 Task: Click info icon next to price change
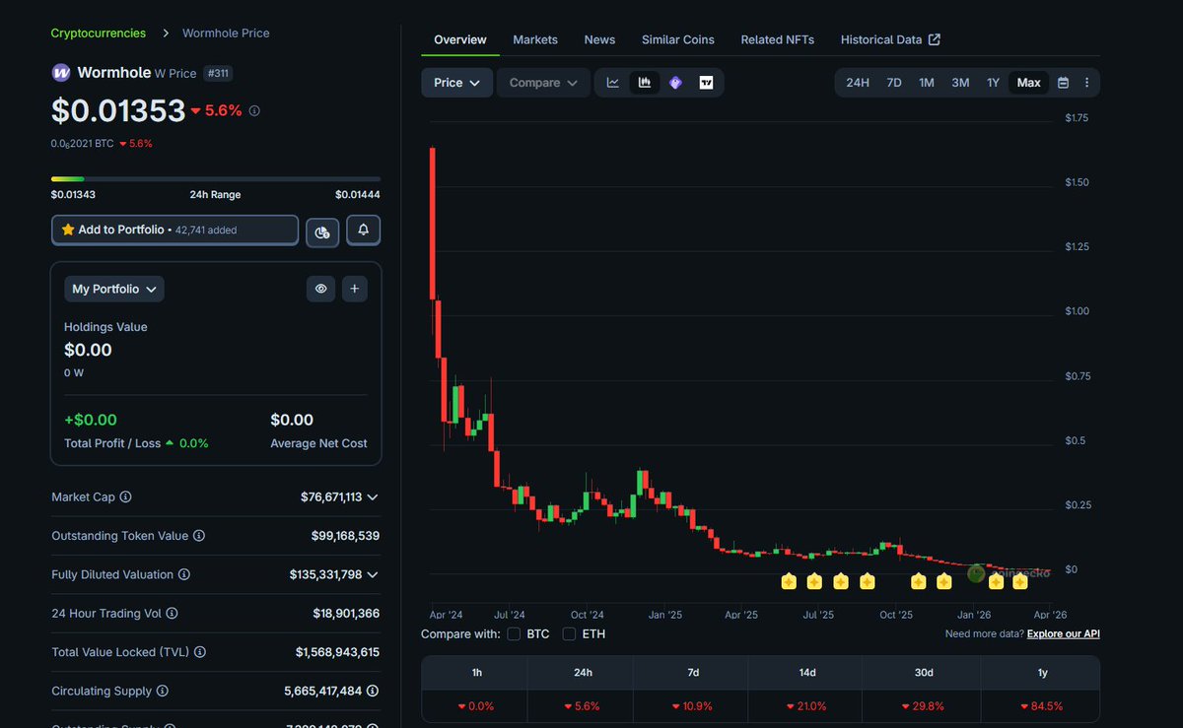tap(254, 111)
